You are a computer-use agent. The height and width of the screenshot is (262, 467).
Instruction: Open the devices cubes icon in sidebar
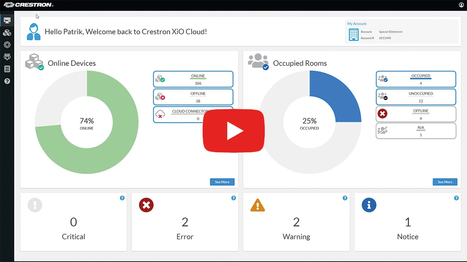pyautogui.click(x=7, y=33)
